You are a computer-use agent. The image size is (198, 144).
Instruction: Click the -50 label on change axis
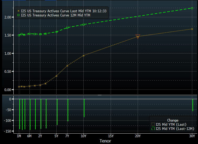pyautogui.click(x=8, y=110)
